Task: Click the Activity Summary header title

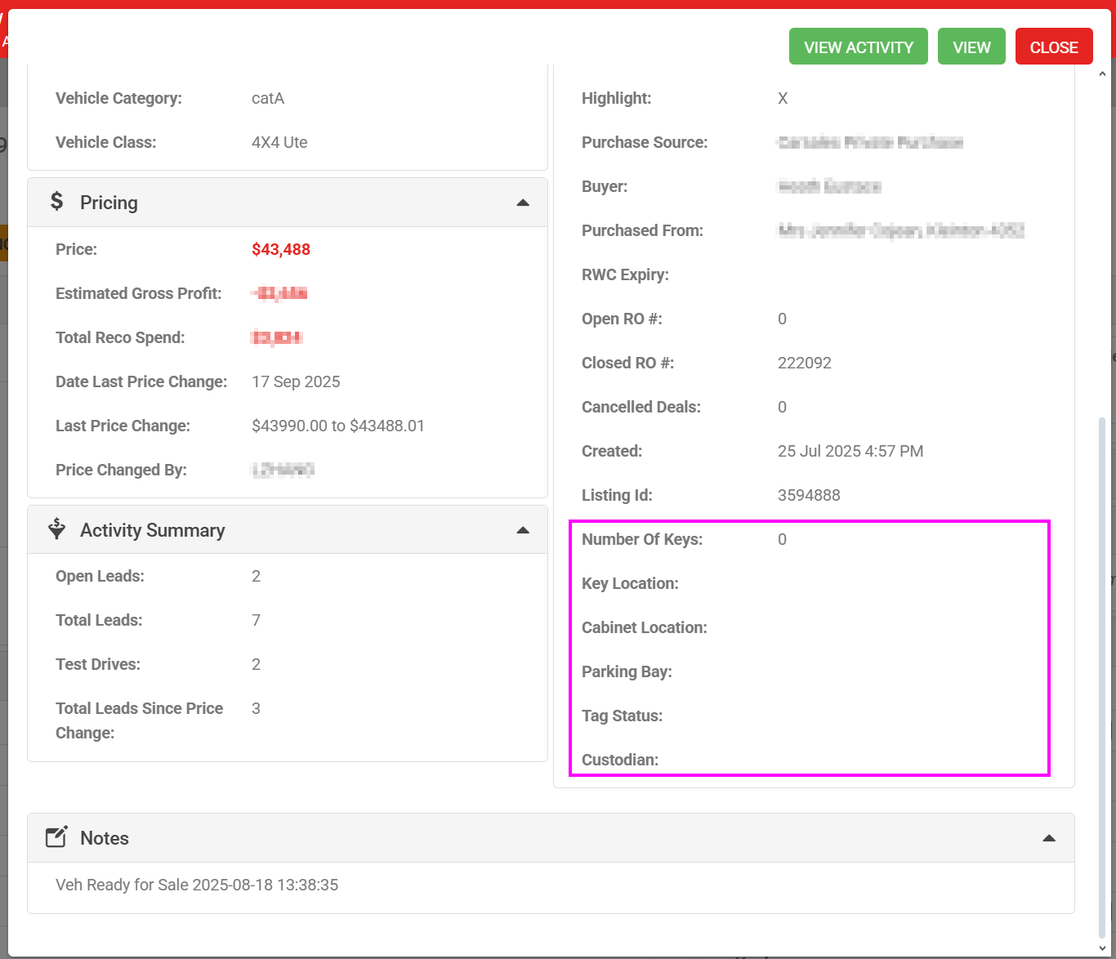Action: click(x=152, y=530)
